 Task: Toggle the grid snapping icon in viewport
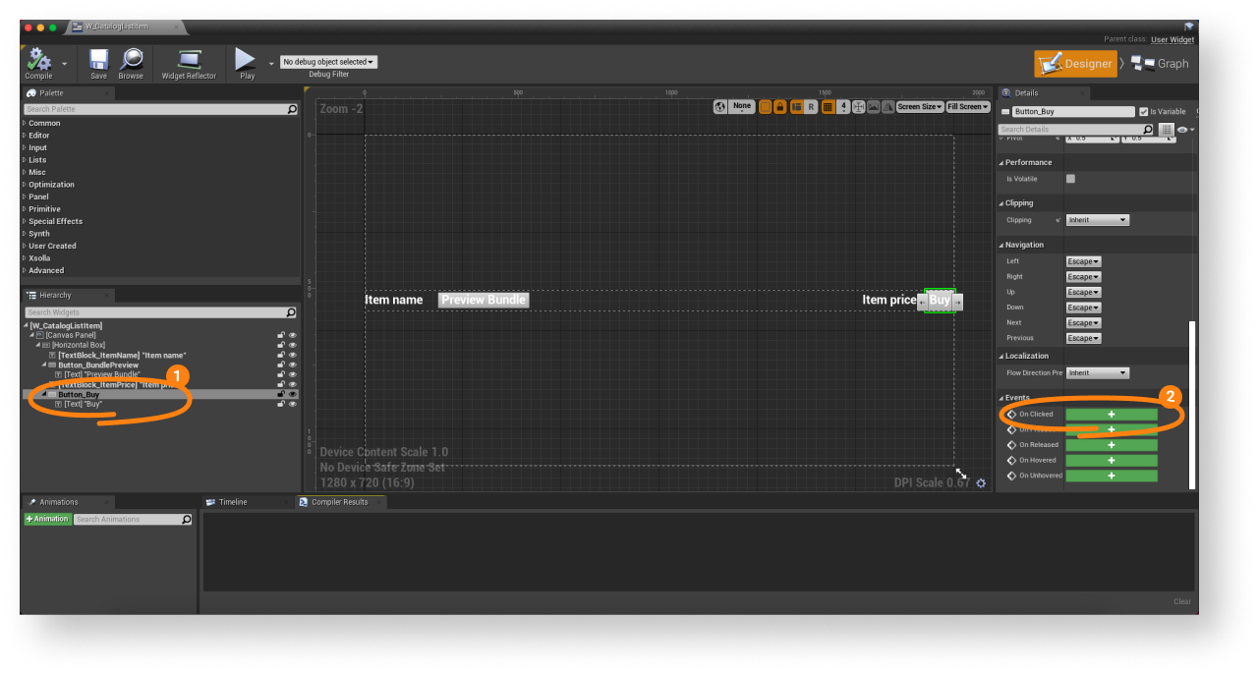pyautogui.click(x=828, y=106)
